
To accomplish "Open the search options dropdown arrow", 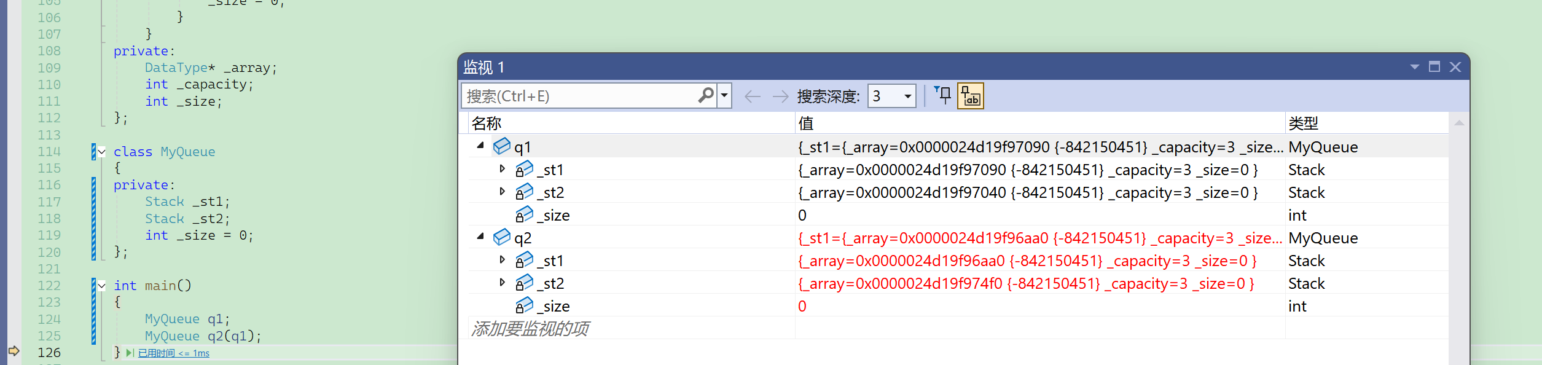I will [724, 96].
